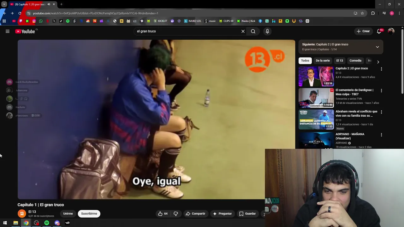This screenshot has height=227, width=404.
Task: Open options for ADRYANO MAÑANA video
Action: coord(381,135)
